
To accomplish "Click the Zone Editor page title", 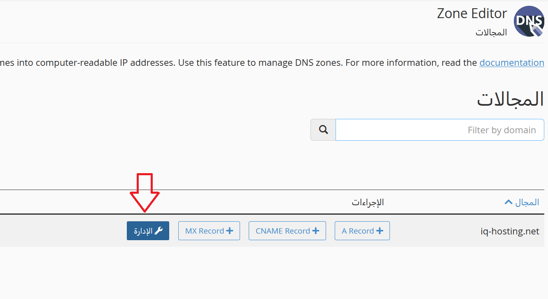I will [x=472, y=14].
